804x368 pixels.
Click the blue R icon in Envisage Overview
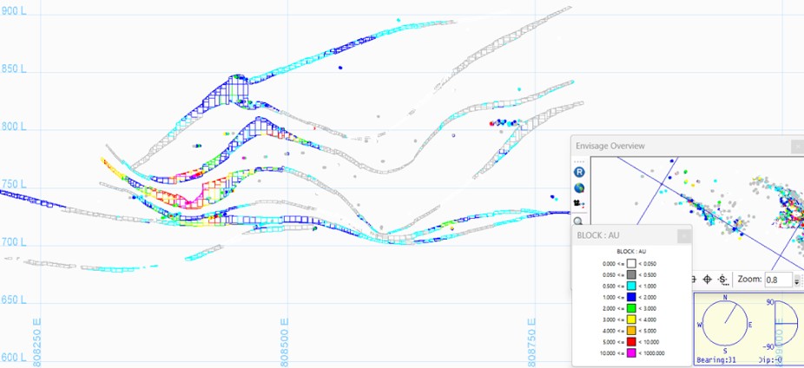pyautogui.click(x=579, y=172)
